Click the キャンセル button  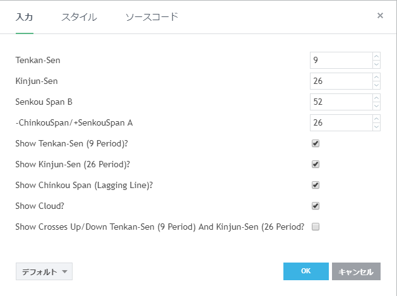[356, 271]
